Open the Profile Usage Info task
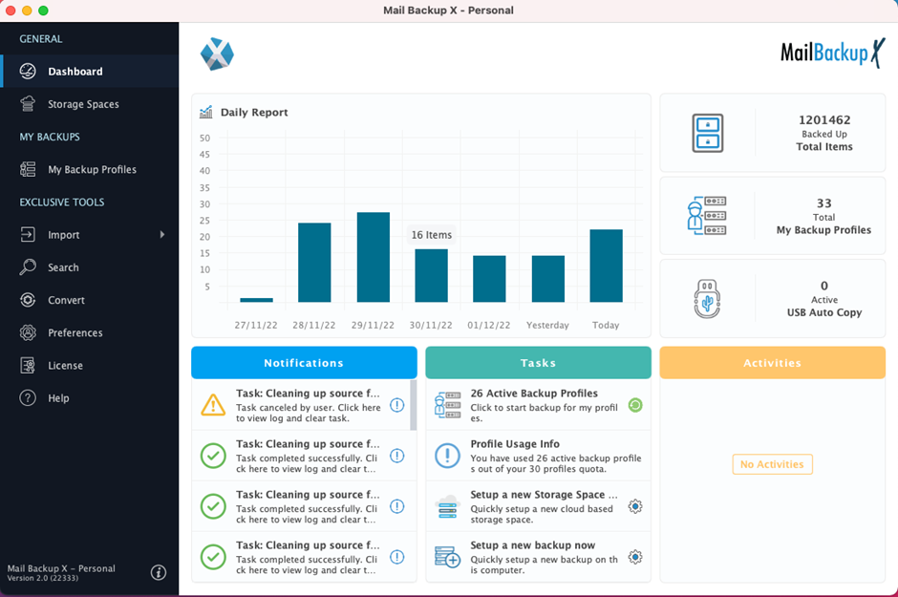Screen dimensions: 898x597 (x=539, y=456)
